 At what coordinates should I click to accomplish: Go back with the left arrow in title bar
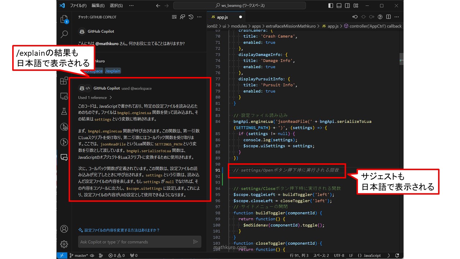pyautogui.click(x=158, y=6)
